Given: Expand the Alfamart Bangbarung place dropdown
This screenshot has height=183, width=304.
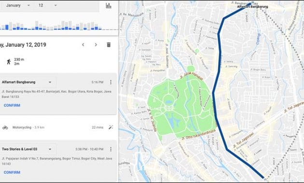Looking at the screenshot, I should [x=50, y=82].
